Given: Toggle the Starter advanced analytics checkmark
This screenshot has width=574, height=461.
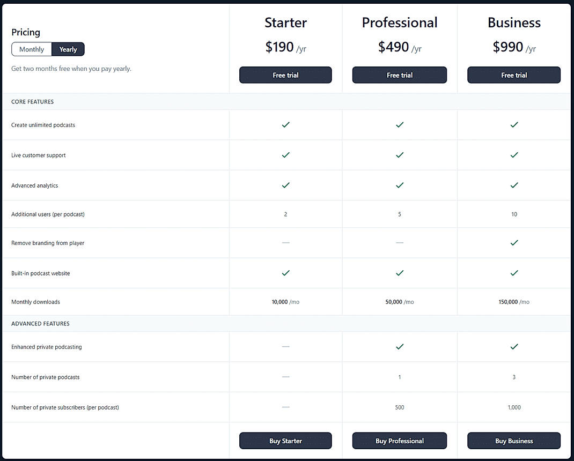Looking at the screenshot, I should [285, 185].
